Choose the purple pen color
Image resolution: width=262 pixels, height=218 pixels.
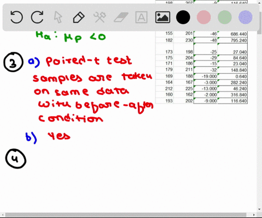(x=246, y=17)
